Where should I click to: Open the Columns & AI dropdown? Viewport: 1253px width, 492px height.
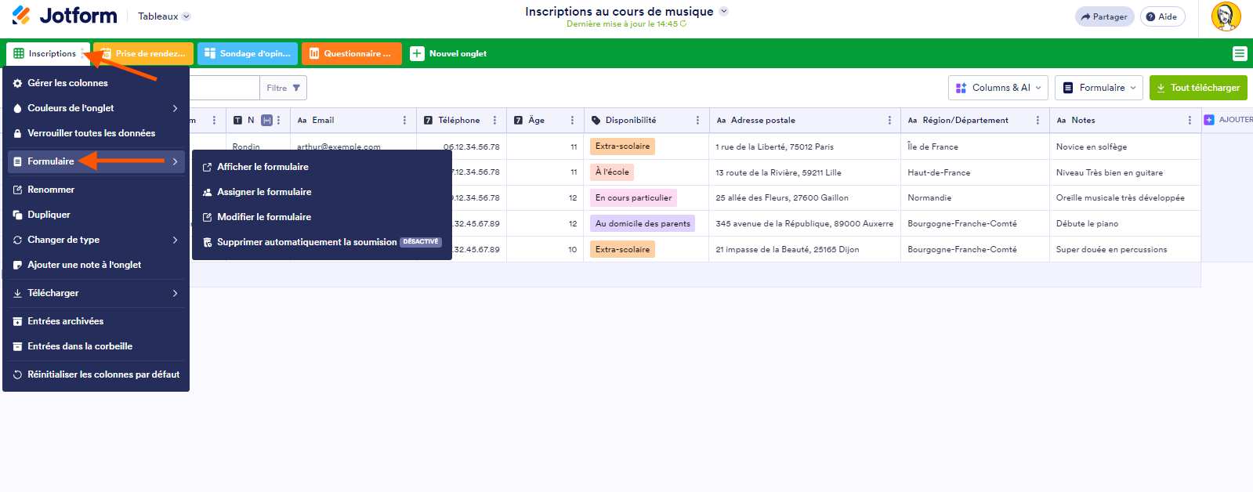pyautogui.click(x=998, y=88)
